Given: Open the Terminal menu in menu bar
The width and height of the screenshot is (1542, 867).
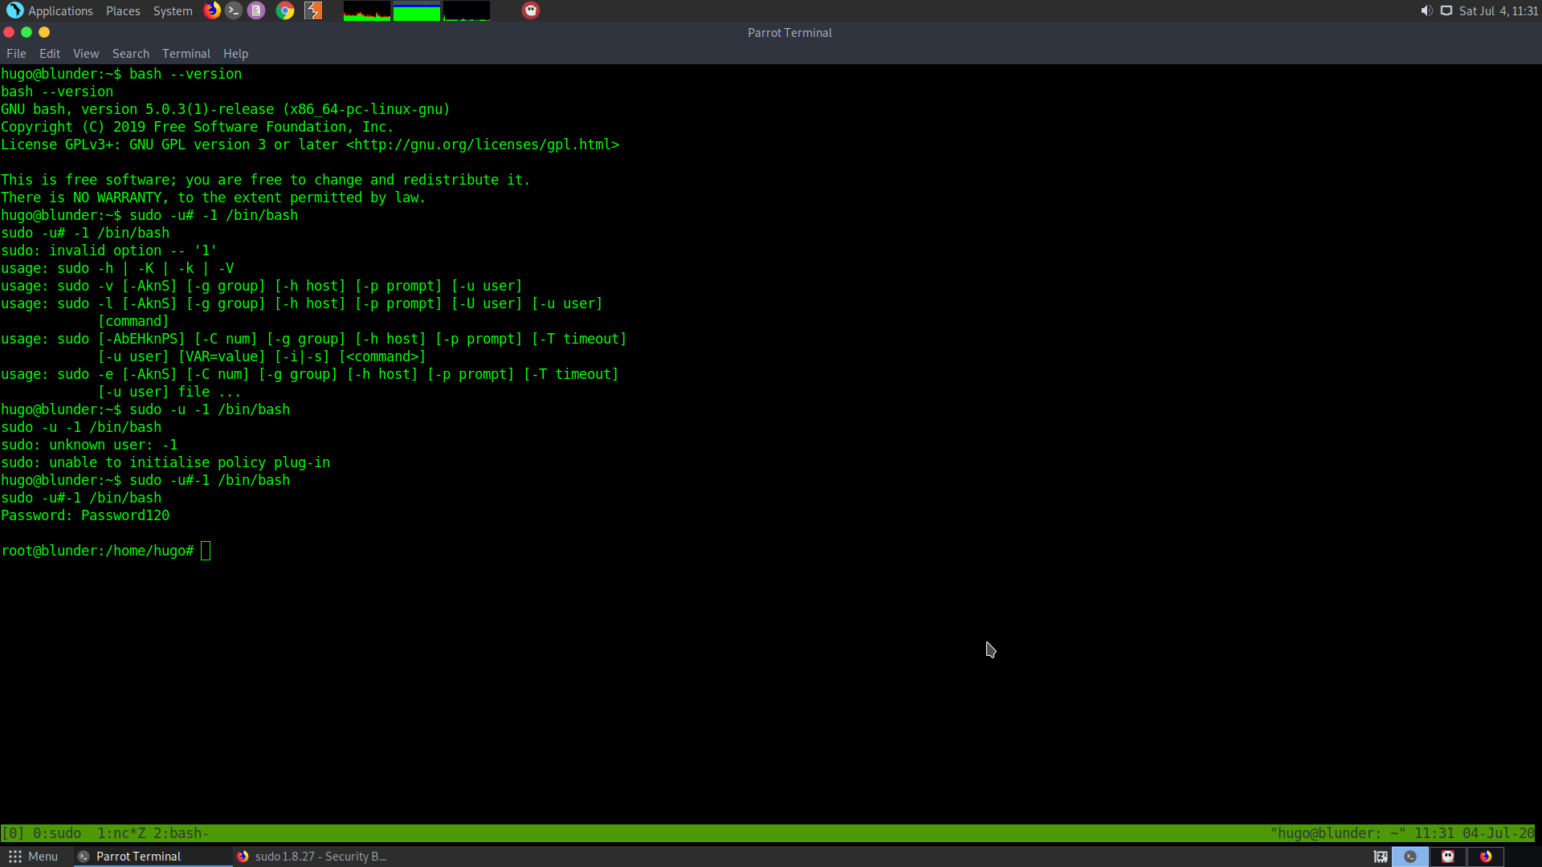Looking at the screenshot, I should pyautogui.click(x=186, y=54).
